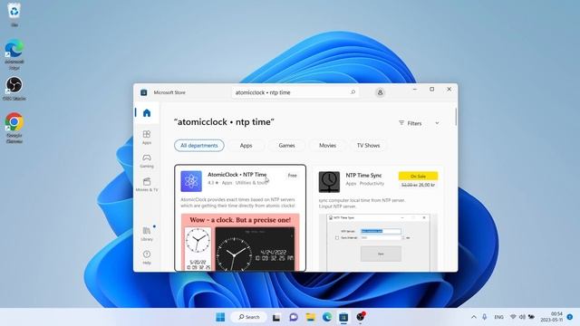Open AtomicClock • NTP Time title
The height and width of the screenshot is (326, 580).
tap(237, 175)
